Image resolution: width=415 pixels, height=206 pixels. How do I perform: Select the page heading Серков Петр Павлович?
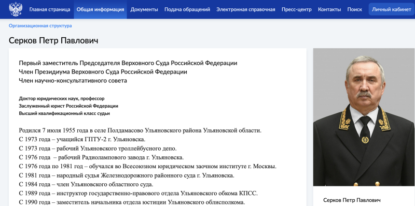point(53,41)
